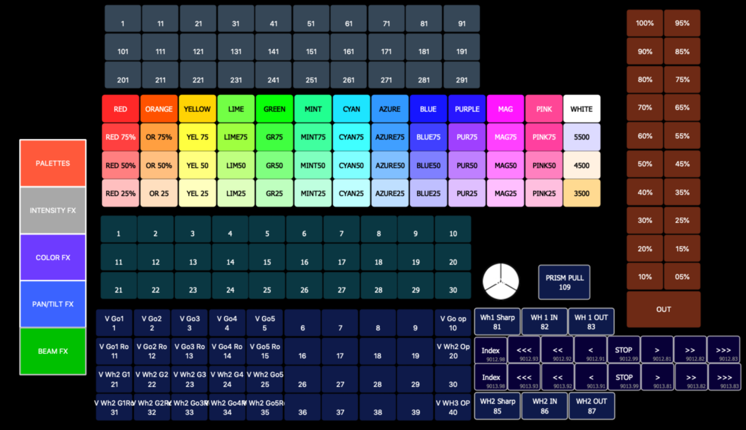Set intensity to 100%

tap(644, 23)
